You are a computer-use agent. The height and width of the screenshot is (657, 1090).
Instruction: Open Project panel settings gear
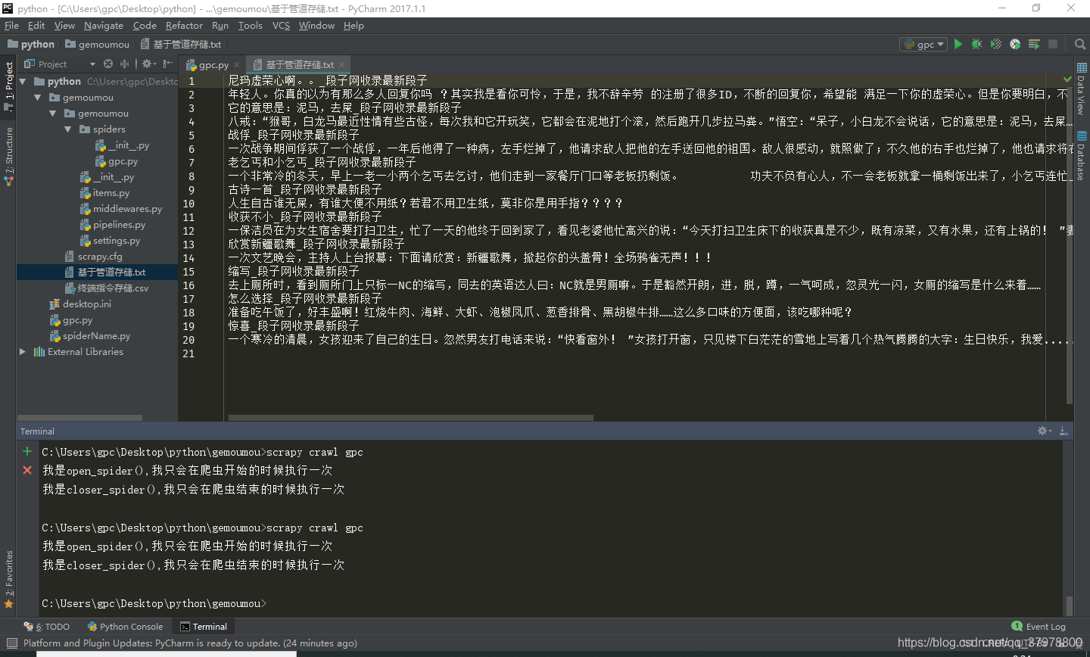[148, 64]
